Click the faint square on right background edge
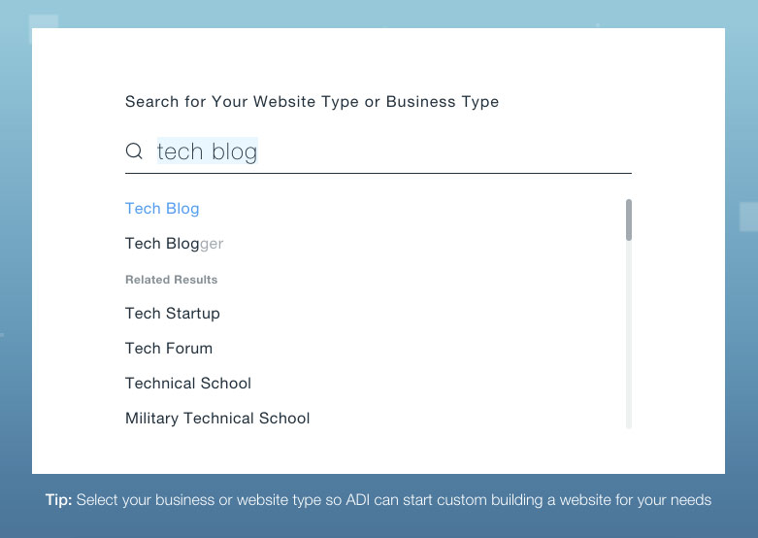The image size is (758, 538). coord(749,217)
